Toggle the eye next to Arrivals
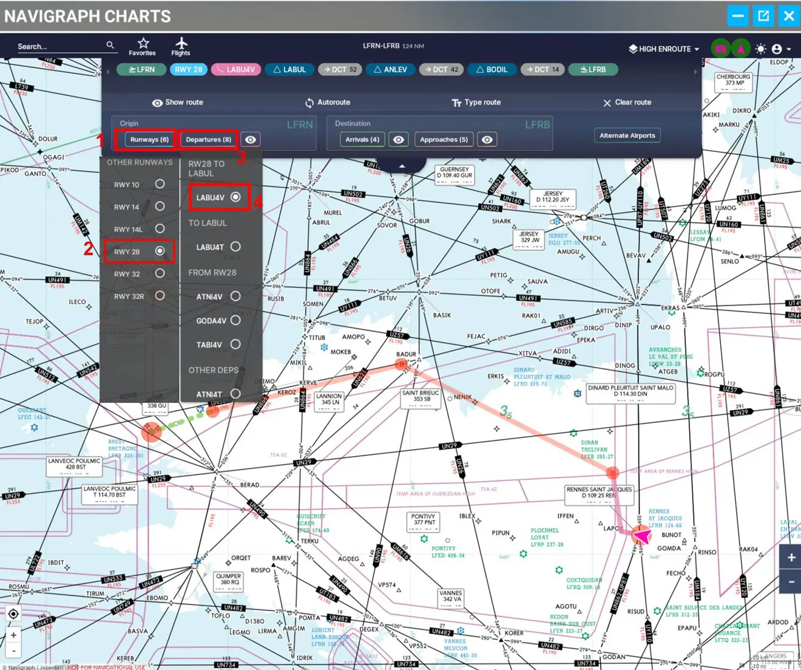The width and height of the screenshot is (801, 670). pos(399,140)
